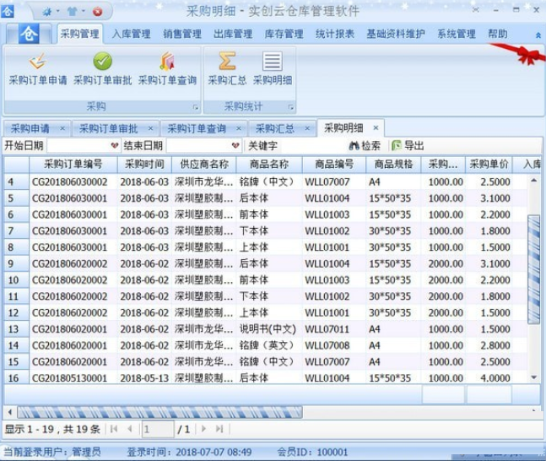Image resolution: width=546 pixels, height=461 pixels.
Task: Go to last page pager button
Action: [x=219, y=429]
